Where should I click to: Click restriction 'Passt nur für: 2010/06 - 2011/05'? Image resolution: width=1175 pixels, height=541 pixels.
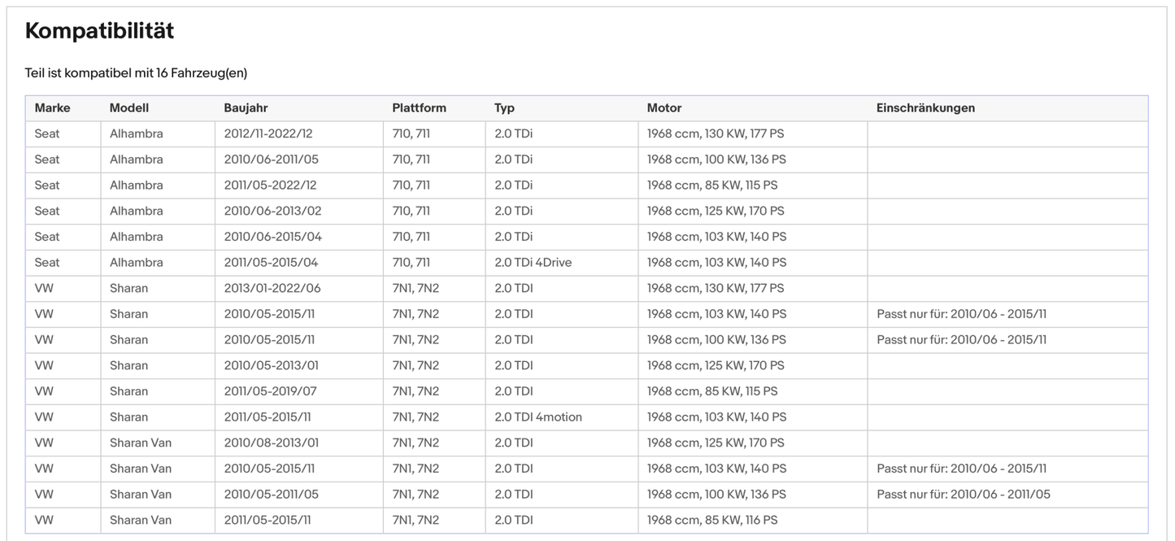pyautogui.click(x=963, y=495)
